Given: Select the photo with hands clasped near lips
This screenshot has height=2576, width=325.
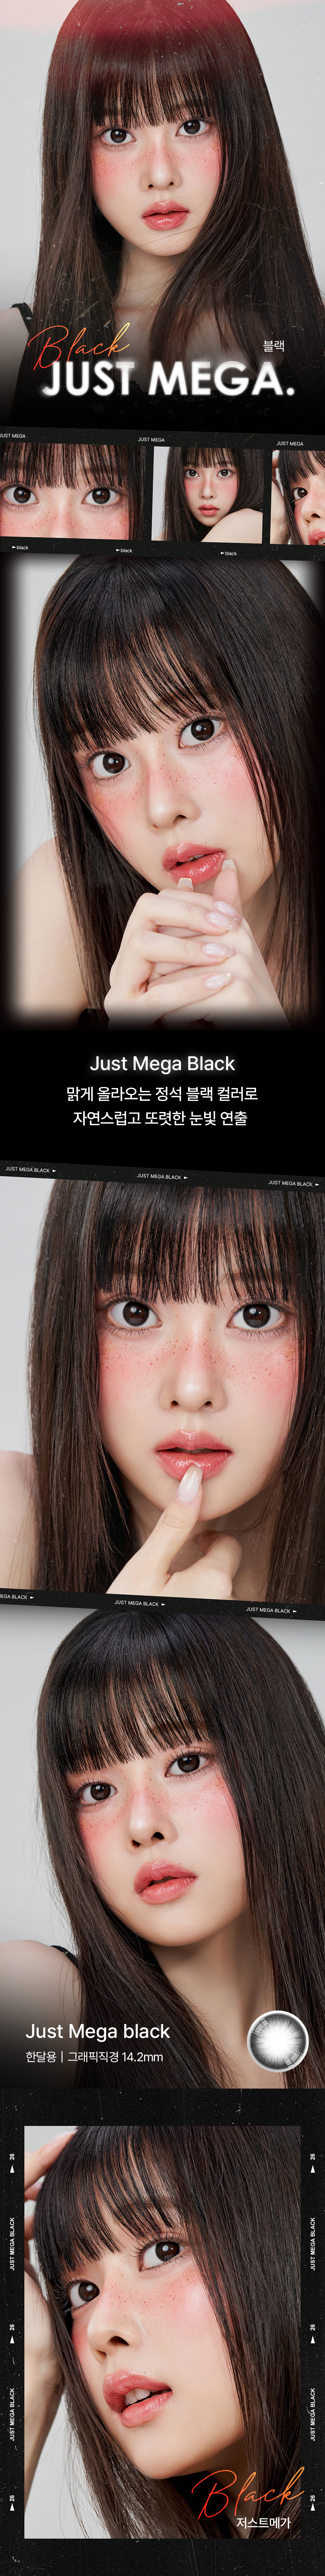Looking at the screenshot, I should click(x=162, y=790).
